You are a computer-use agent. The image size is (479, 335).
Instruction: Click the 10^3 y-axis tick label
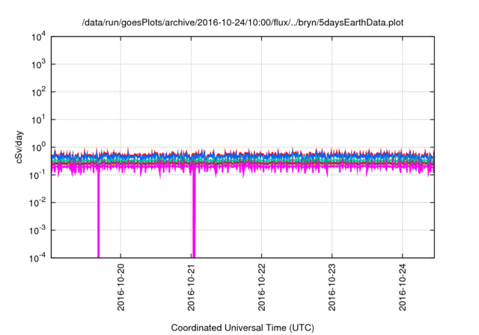38,64
